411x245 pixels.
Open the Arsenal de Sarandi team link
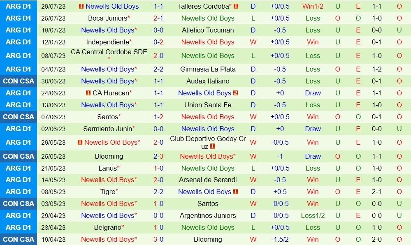[208, 180]
